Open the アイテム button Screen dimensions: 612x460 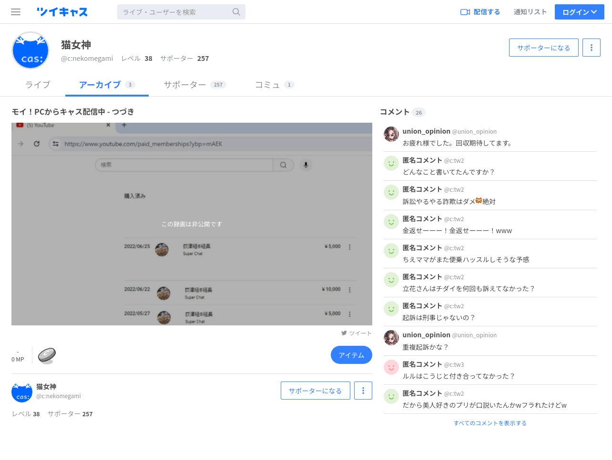(351, 355)
